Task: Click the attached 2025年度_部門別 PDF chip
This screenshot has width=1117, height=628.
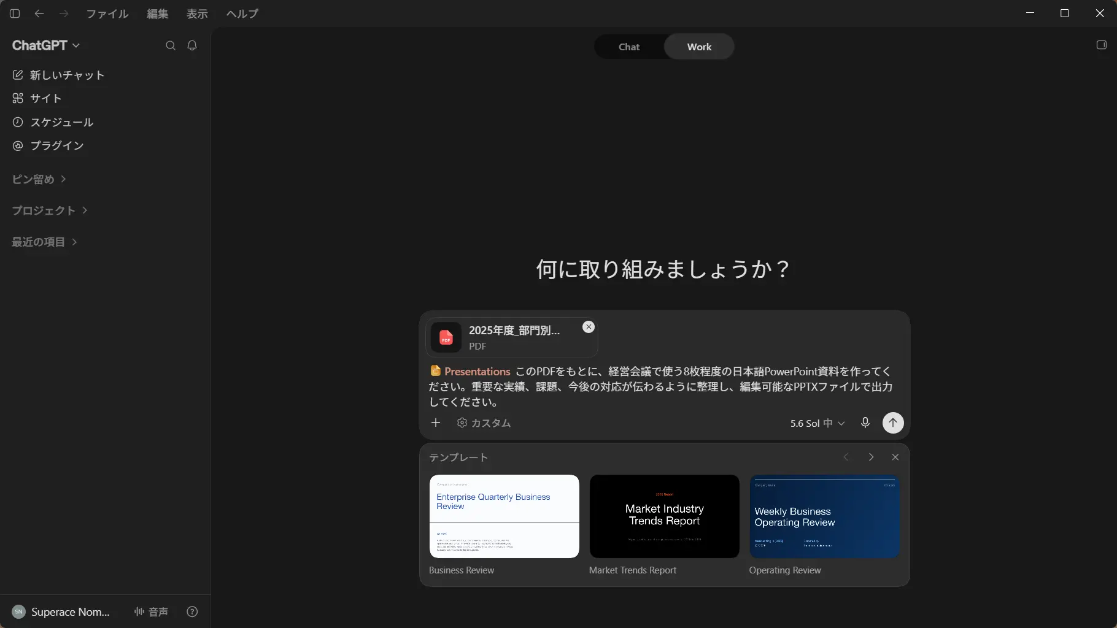Action: tap(511, 337)
